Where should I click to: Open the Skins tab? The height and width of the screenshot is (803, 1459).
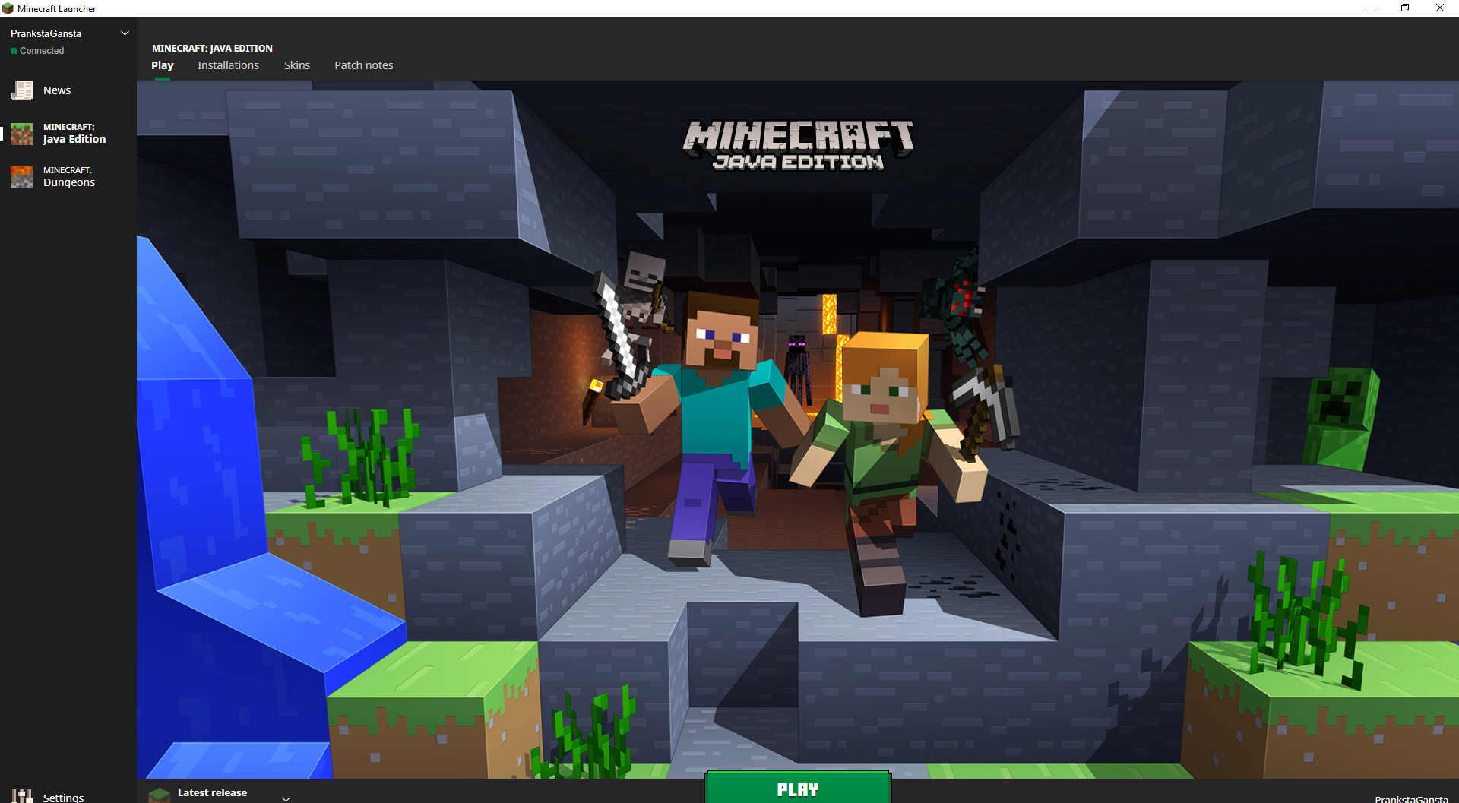tap(297, 65)
